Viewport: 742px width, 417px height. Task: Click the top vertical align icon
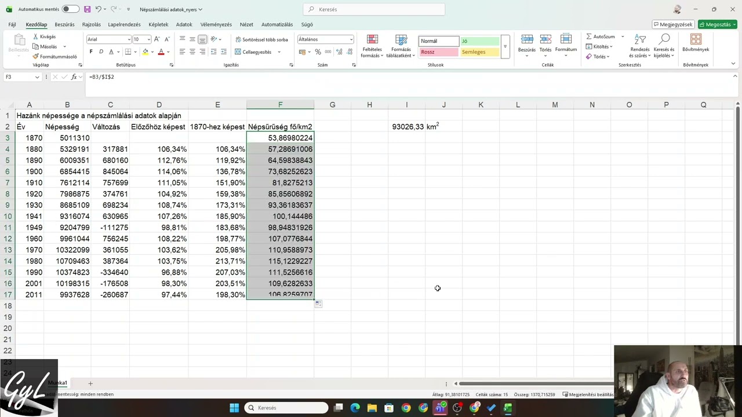coord(182,39)
